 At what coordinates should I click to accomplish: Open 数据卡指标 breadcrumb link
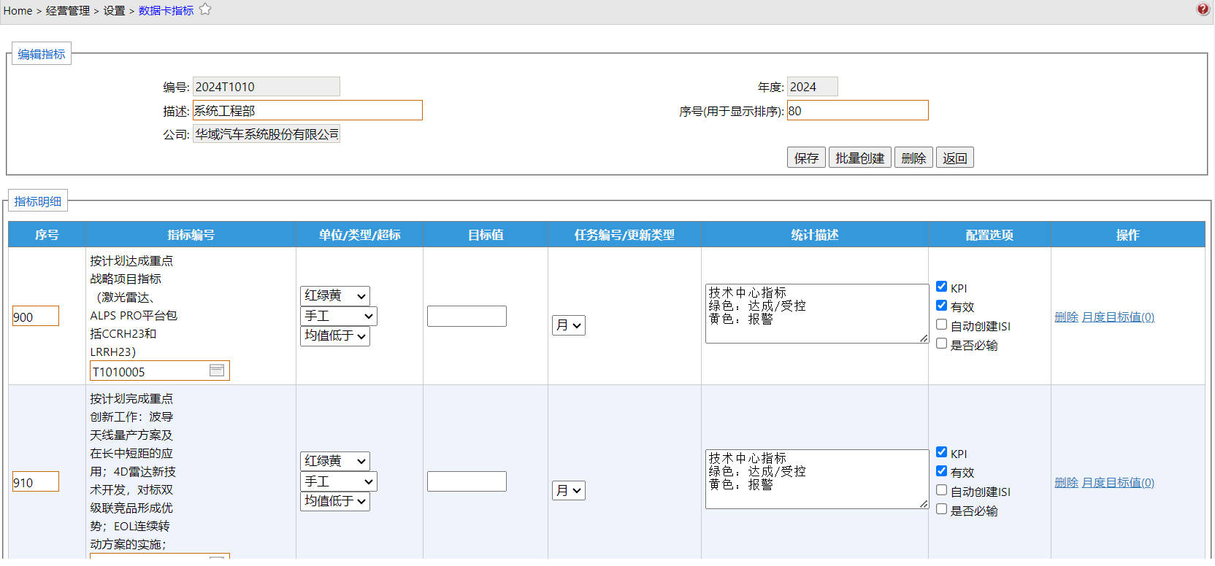point(166,11)
